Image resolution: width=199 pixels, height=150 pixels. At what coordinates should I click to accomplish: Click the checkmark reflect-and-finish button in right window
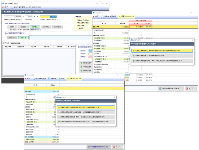(x=171, y=88)
